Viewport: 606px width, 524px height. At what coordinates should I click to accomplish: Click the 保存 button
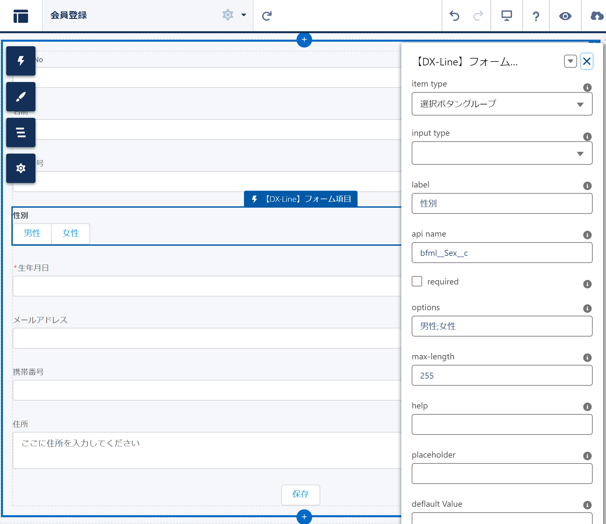[300, 494]
